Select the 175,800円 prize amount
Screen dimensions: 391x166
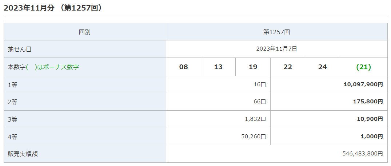click(368, 102)
